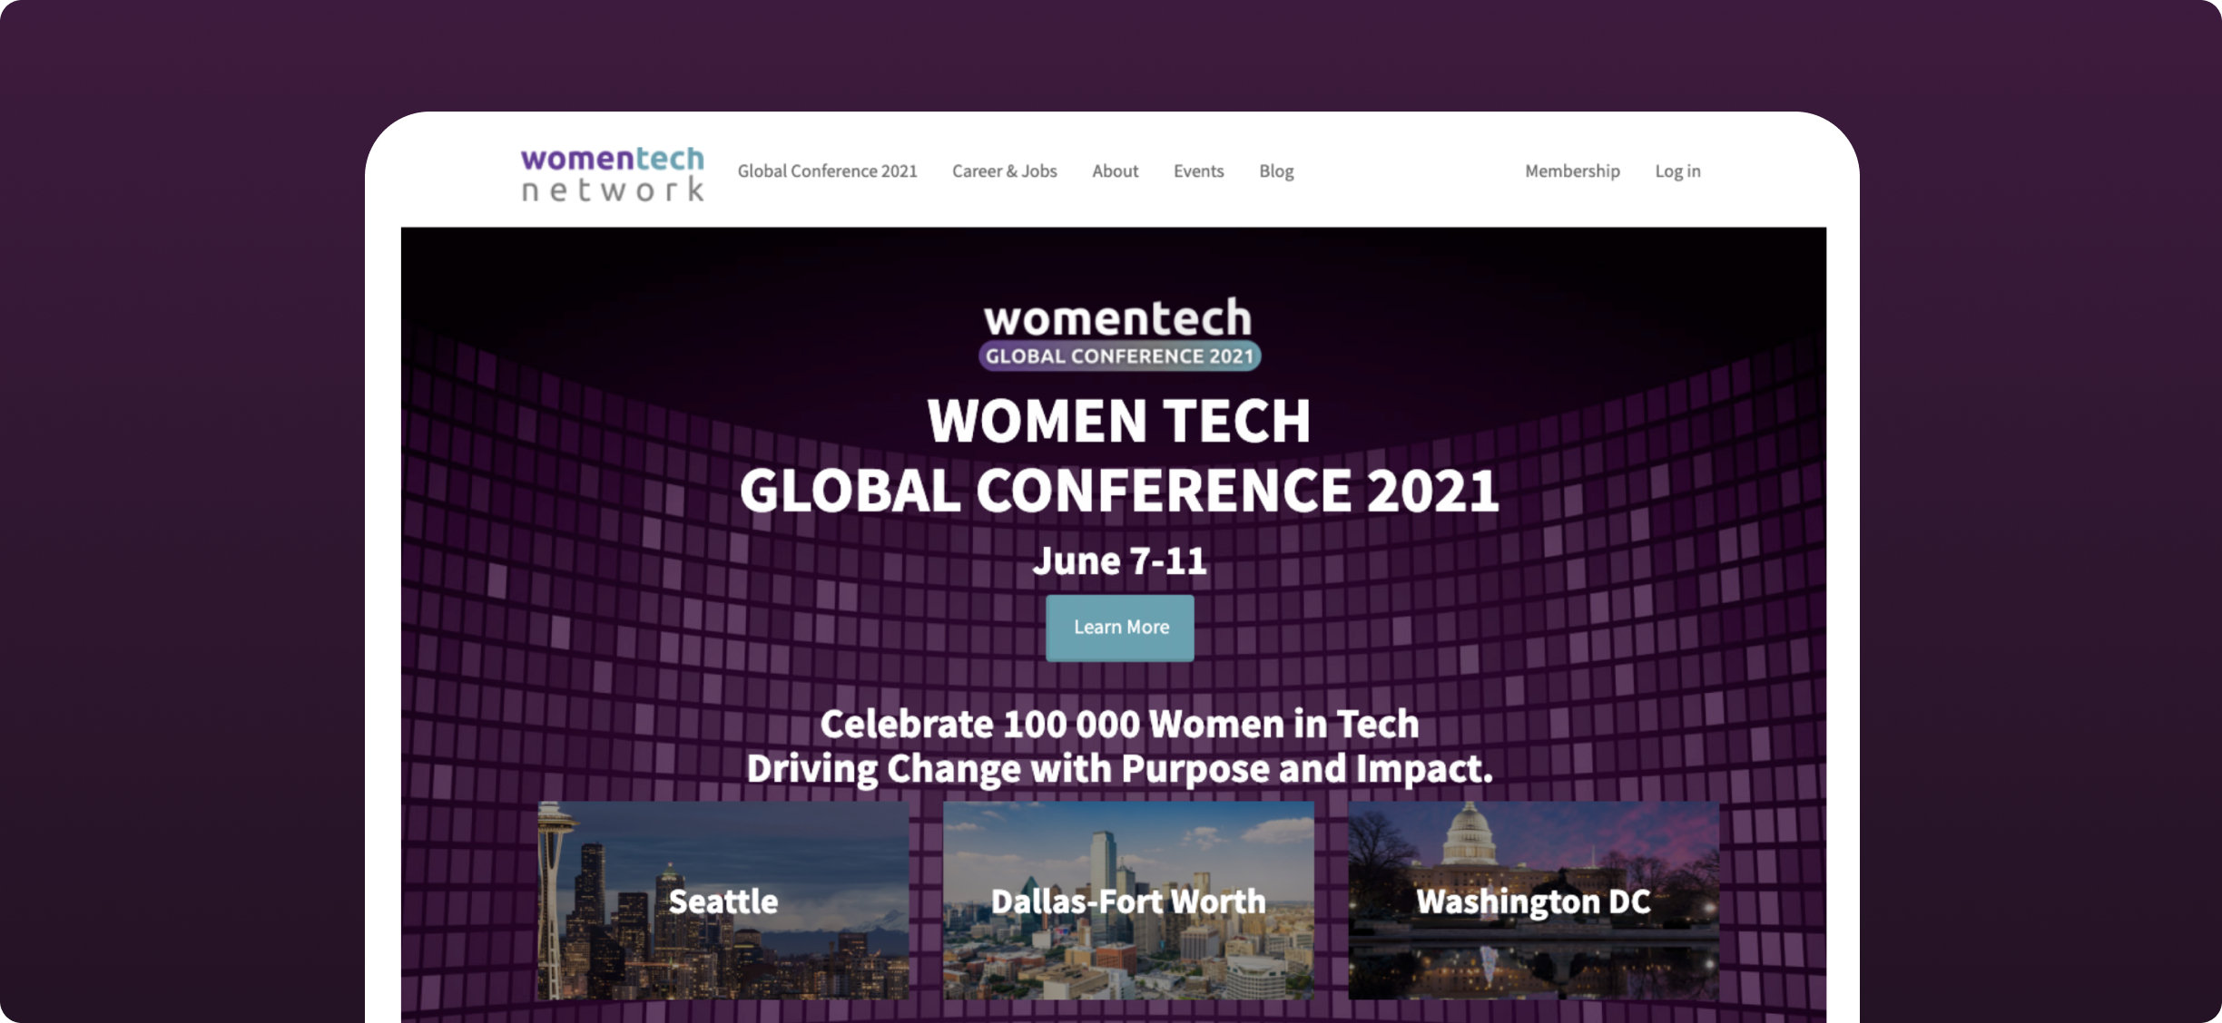The image size is (2222, 1023).
Task: Click the womentech Global Conference 2021 banner logo
Action: coord(1119,333)
